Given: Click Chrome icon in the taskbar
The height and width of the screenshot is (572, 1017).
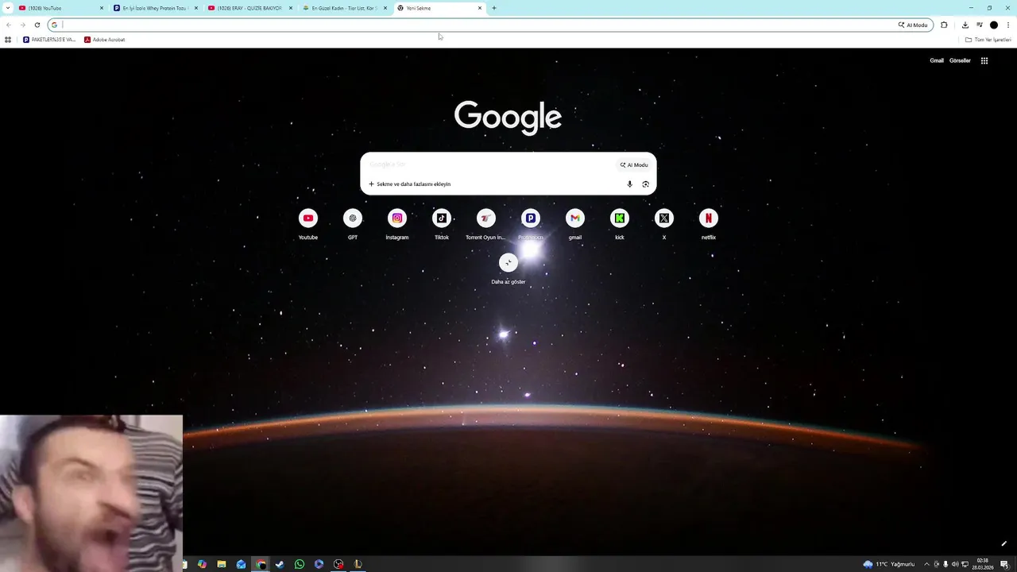Looking at the screenshot, I should pos(261,564).
